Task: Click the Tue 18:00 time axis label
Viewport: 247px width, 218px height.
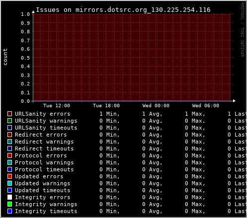Action: [x=106, y=106]
